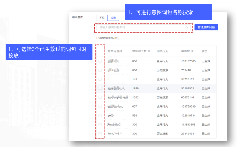The height and width of the screenshot is (147, 237).
Task: Click the coverage value 93169933 cell
Action: coord(188,88)
